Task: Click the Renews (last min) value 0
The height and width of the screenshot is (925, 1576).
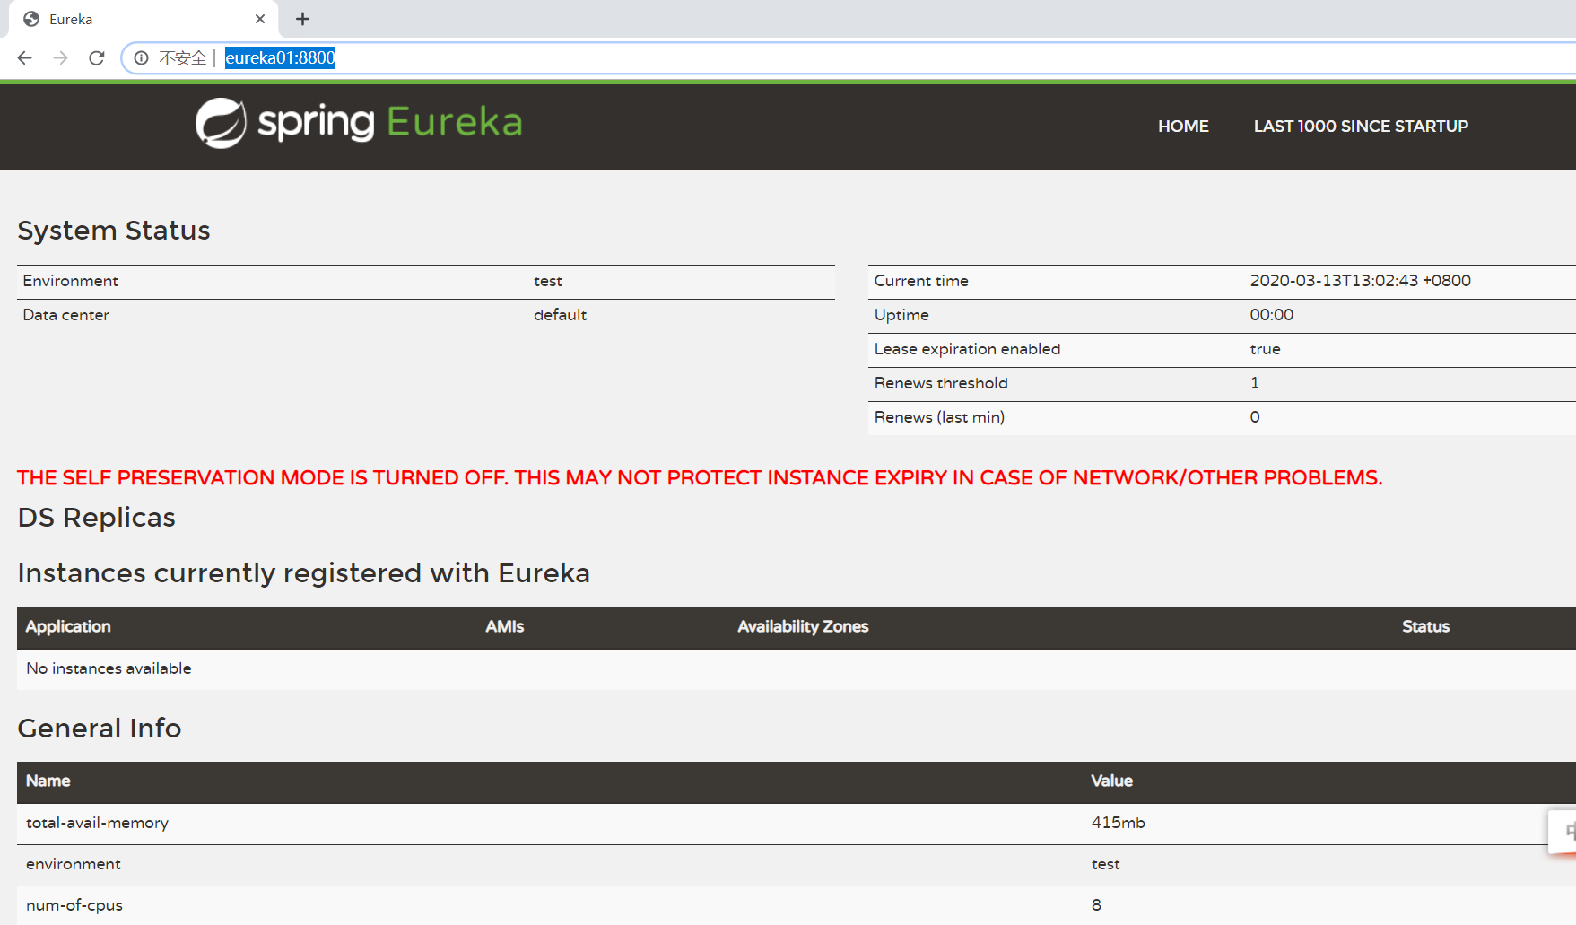Action: pos(1255,417)
